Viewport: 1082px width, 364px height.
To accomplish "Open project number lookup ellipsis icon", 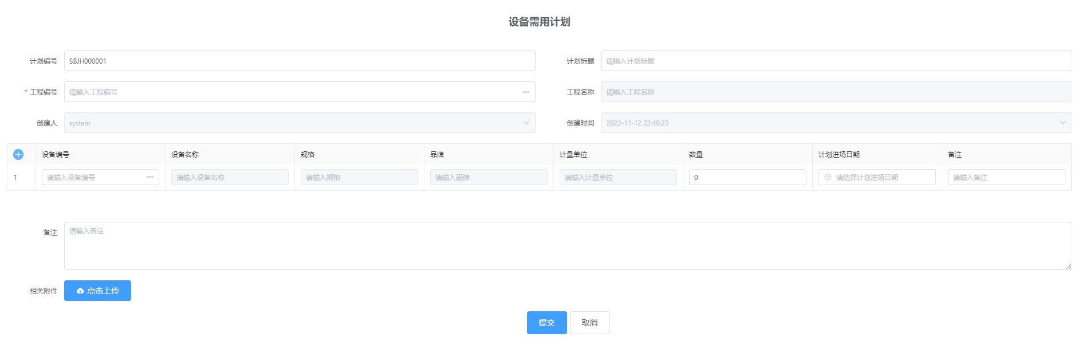I will 526,92.
